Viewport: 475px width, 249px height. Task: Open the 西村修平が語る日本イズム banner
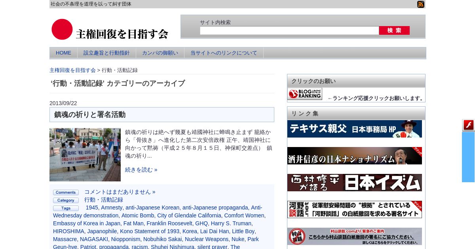point(355,183)
